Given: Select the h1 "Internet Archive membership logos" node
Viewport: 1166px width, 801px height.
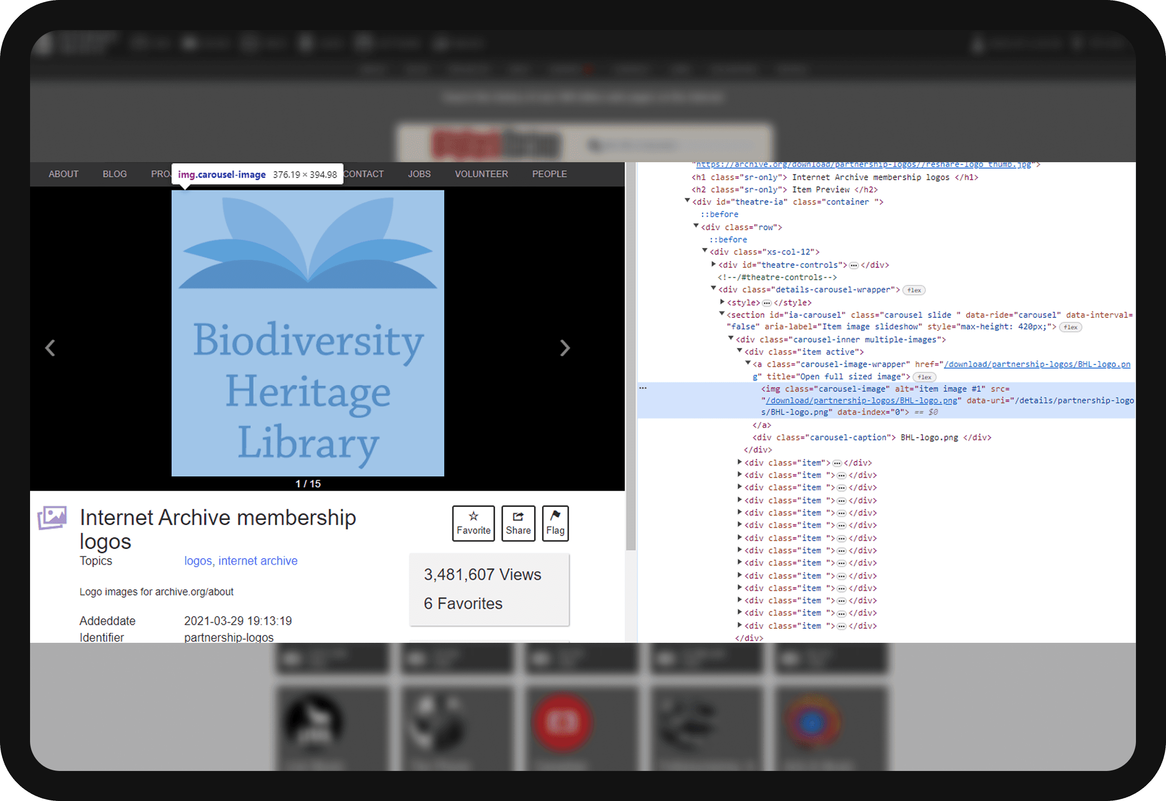Looking at the screenshot, I should (x=834, y=178).
